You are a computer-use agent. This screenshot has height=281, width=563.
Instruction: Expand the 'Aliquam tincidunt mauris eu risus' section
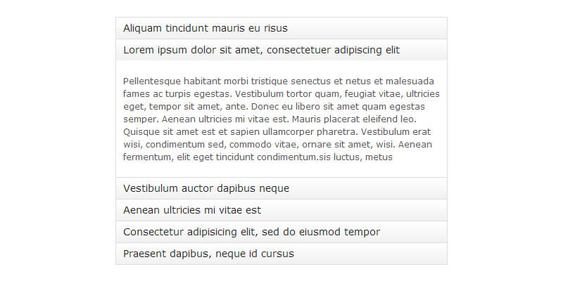click(281, 28)
